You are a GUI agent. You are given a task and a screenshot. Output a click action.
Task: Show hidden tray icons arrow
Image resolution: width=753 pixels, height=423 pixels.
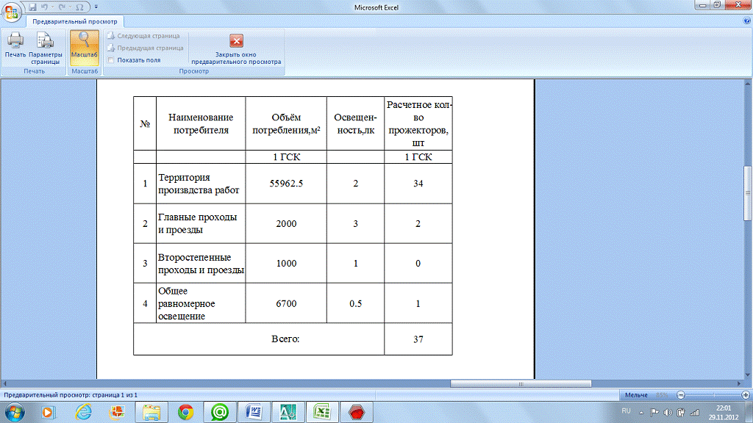pos(641,413)
